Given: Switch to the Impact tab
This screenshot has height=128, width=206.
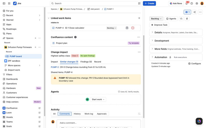Looking at the screenshot, I should coord(54,62).
